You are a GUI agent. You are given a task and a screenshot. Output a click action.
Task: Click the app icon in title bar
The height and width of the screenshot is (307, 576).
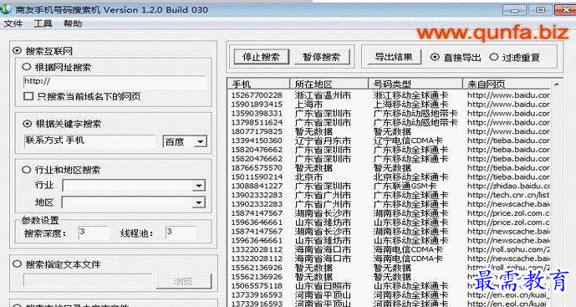click(6, 9)
